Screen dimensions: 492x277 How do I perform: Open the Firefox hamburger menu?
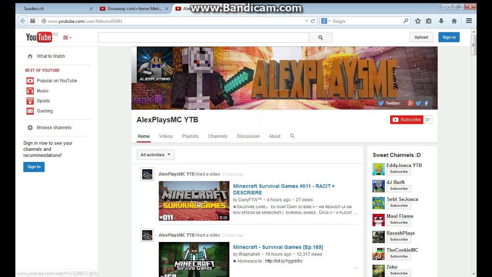pyautogui.click(x=469, y=21)
